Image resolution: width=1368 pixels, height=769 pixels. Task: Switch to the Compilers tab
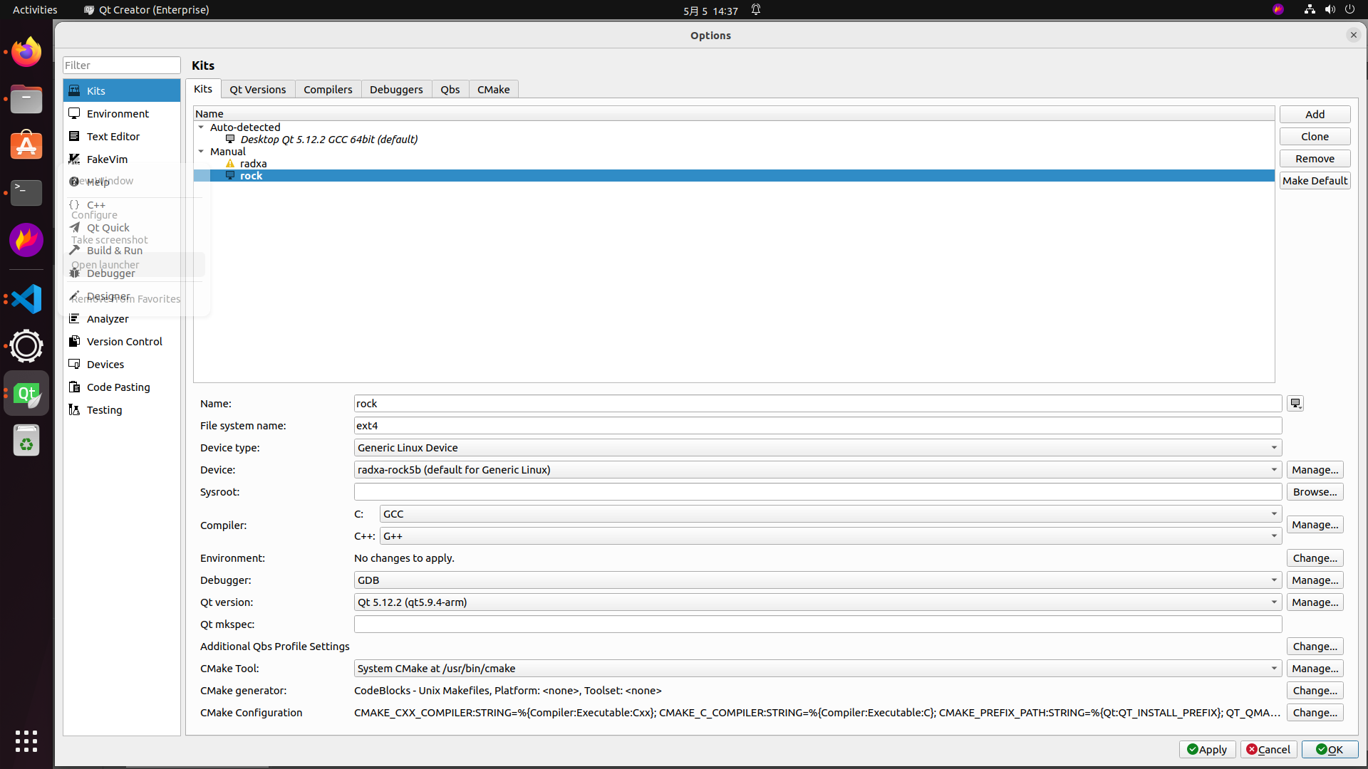pos(328,90)
